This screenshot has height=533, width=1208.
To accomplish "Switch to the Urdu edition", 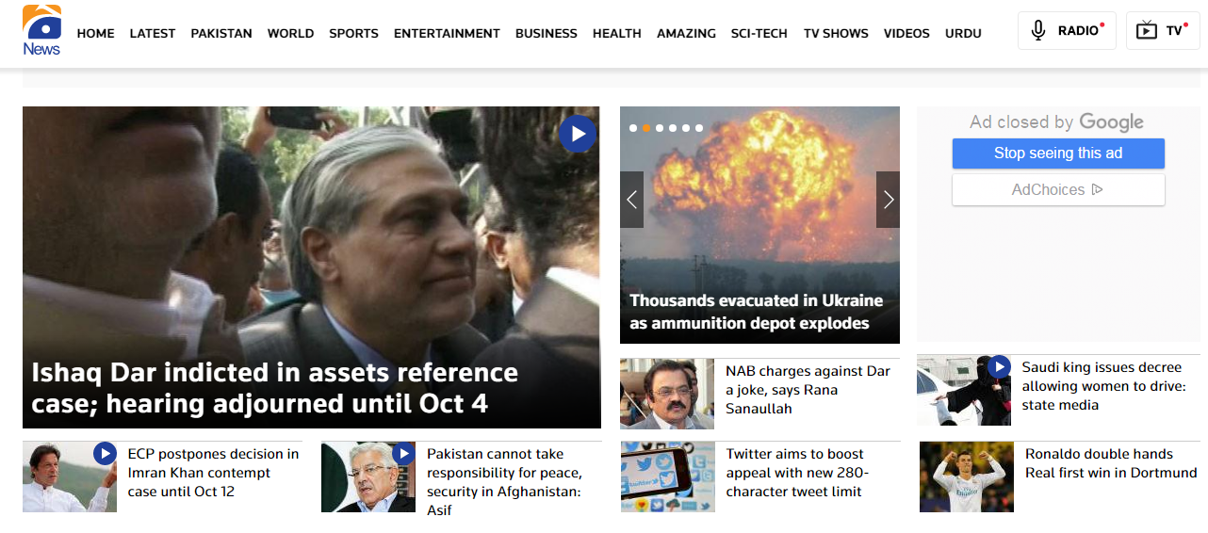I will pyautogui.click(x=963, y=33).
